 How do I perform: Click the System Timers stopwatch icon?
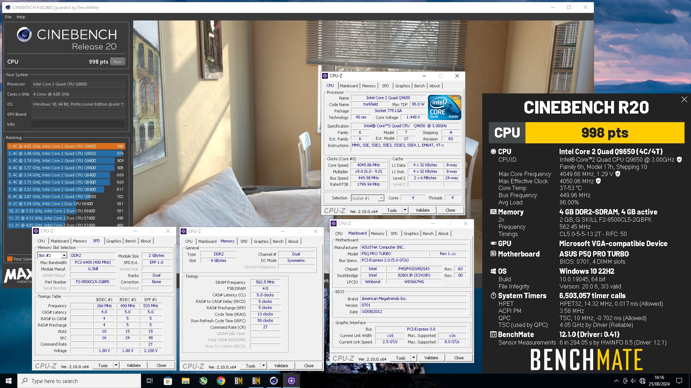click(493, 296)
